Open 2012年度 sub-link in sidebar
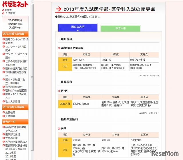The width and height of the screenshot is (183, 160). [x=11, y=153]
